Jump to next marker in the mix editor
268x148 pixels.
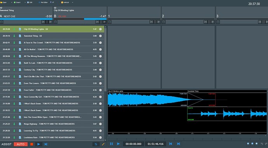[x=178, y=144]
